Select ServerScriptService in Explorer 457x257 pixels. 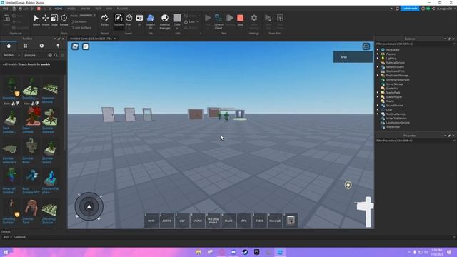click(398, 79)
